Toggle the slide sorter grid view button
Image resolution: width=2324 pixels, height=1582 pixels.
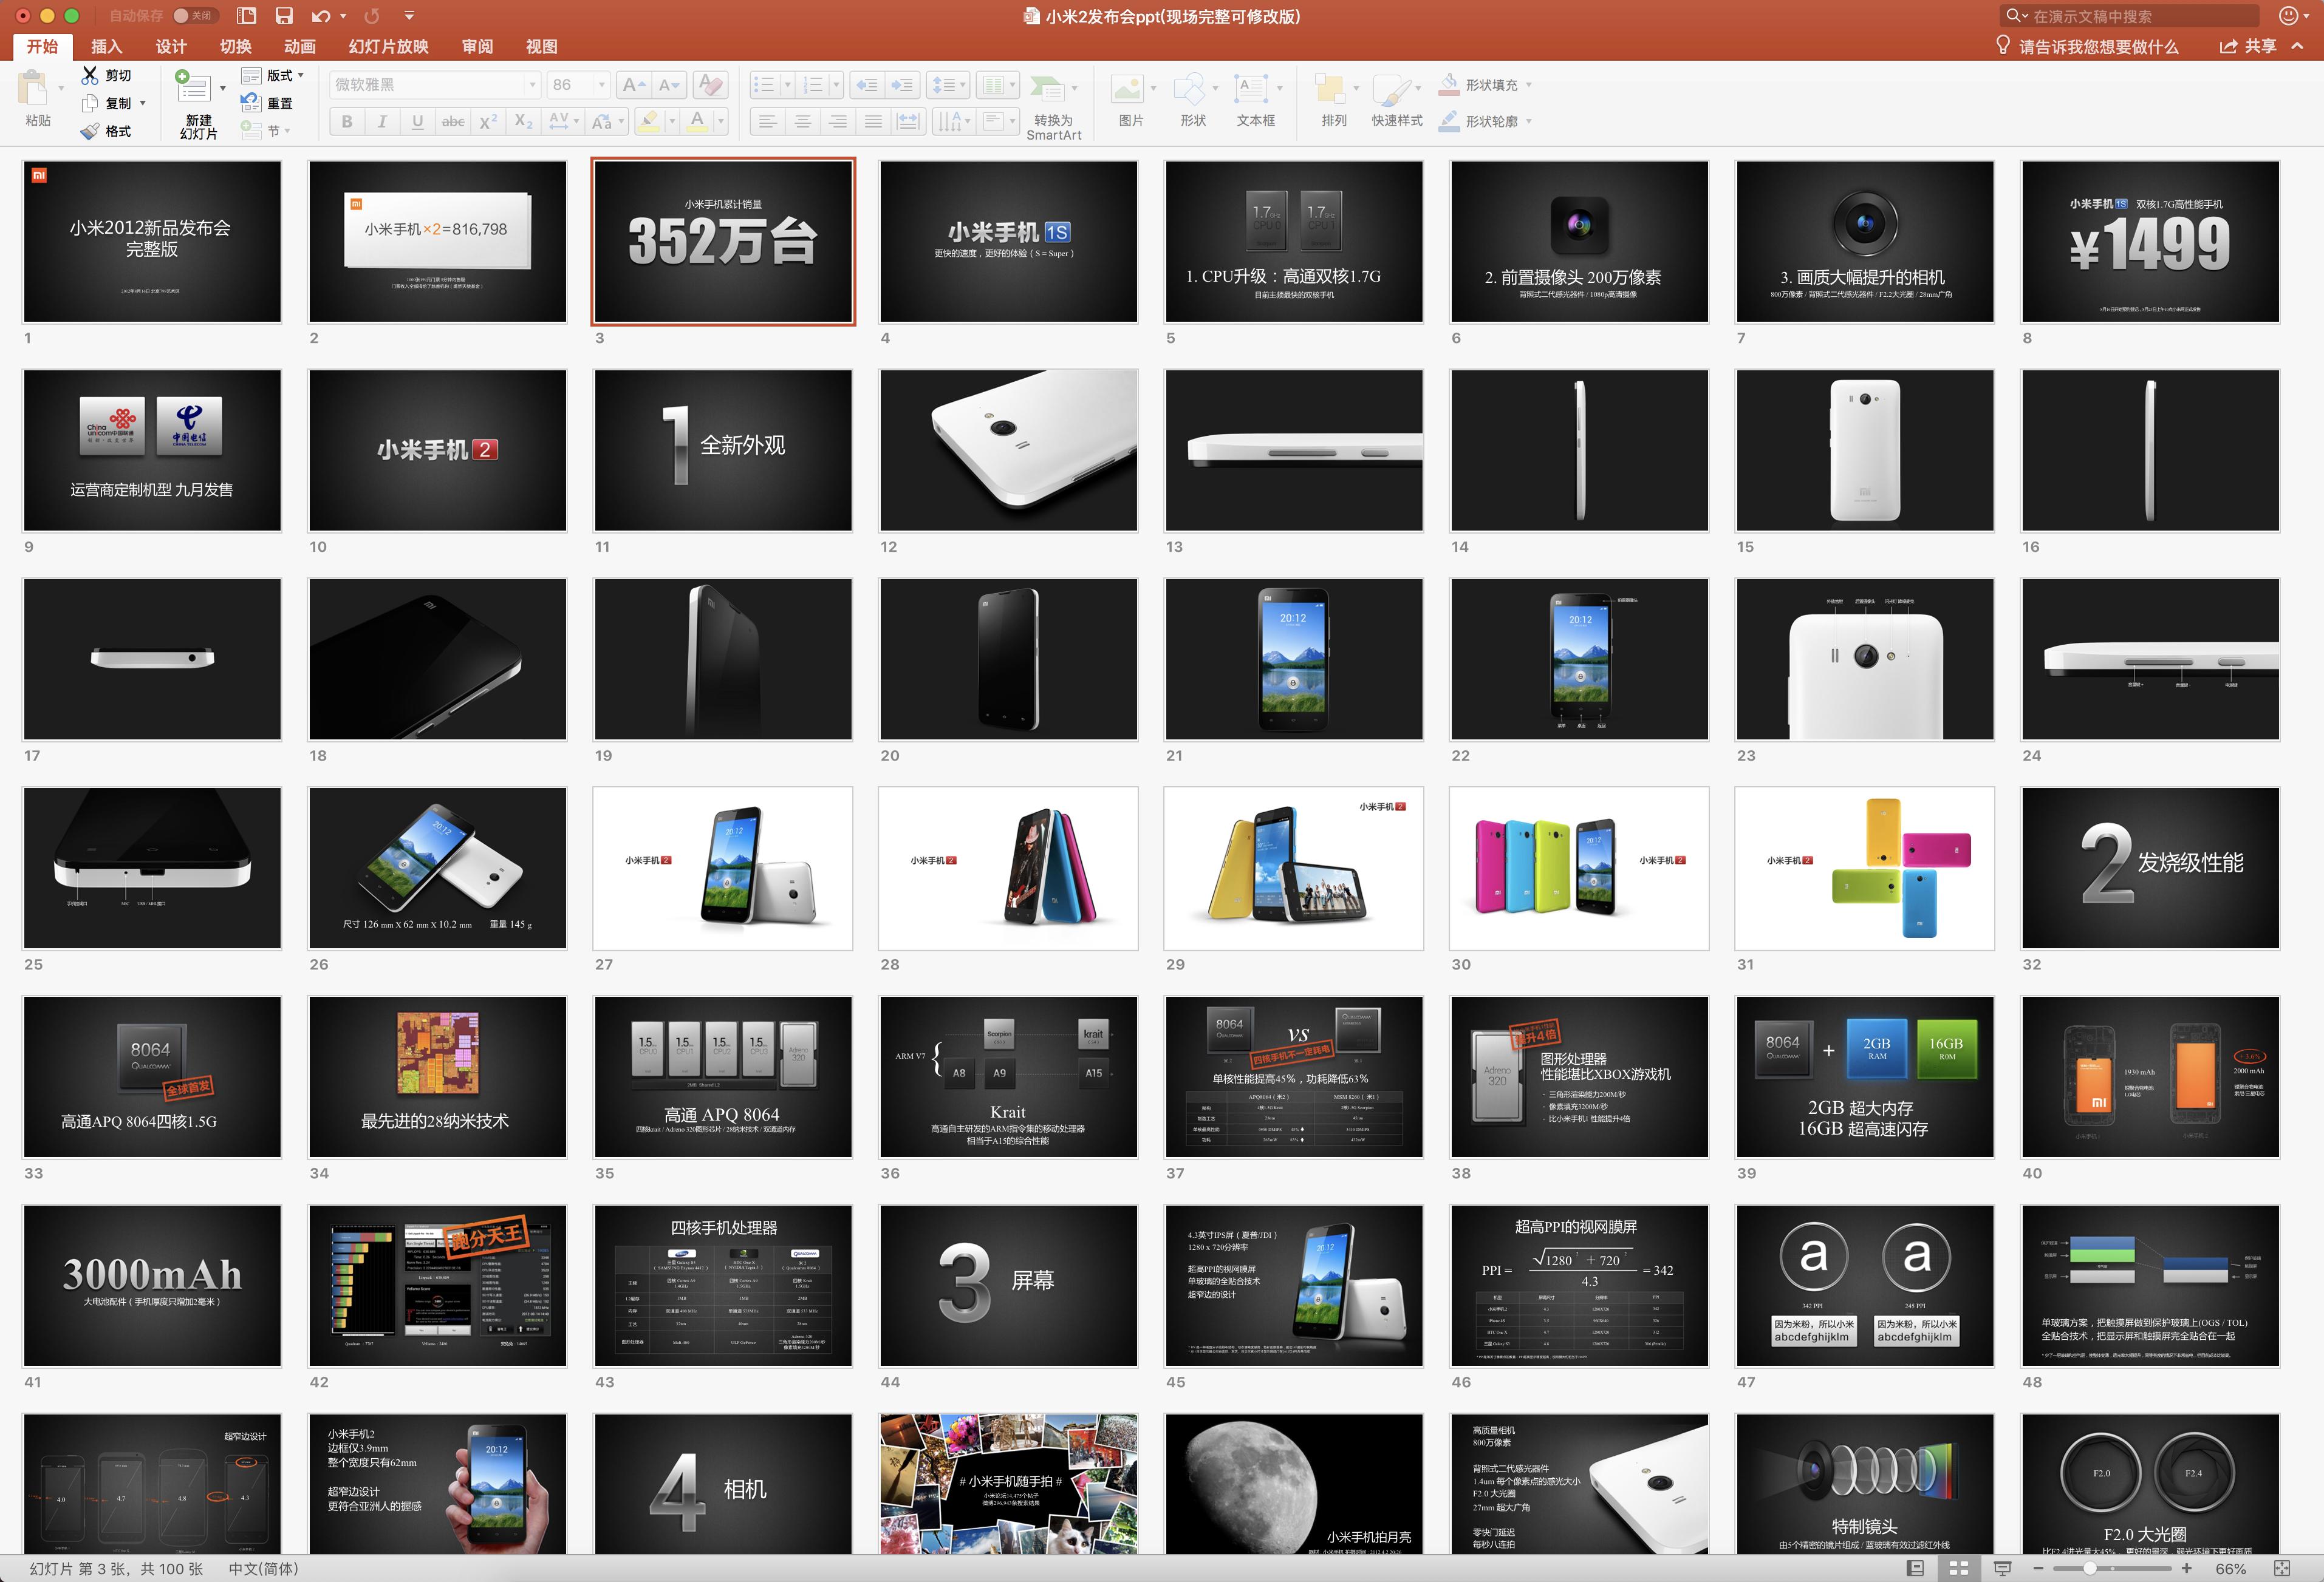pos(1959,1568)
